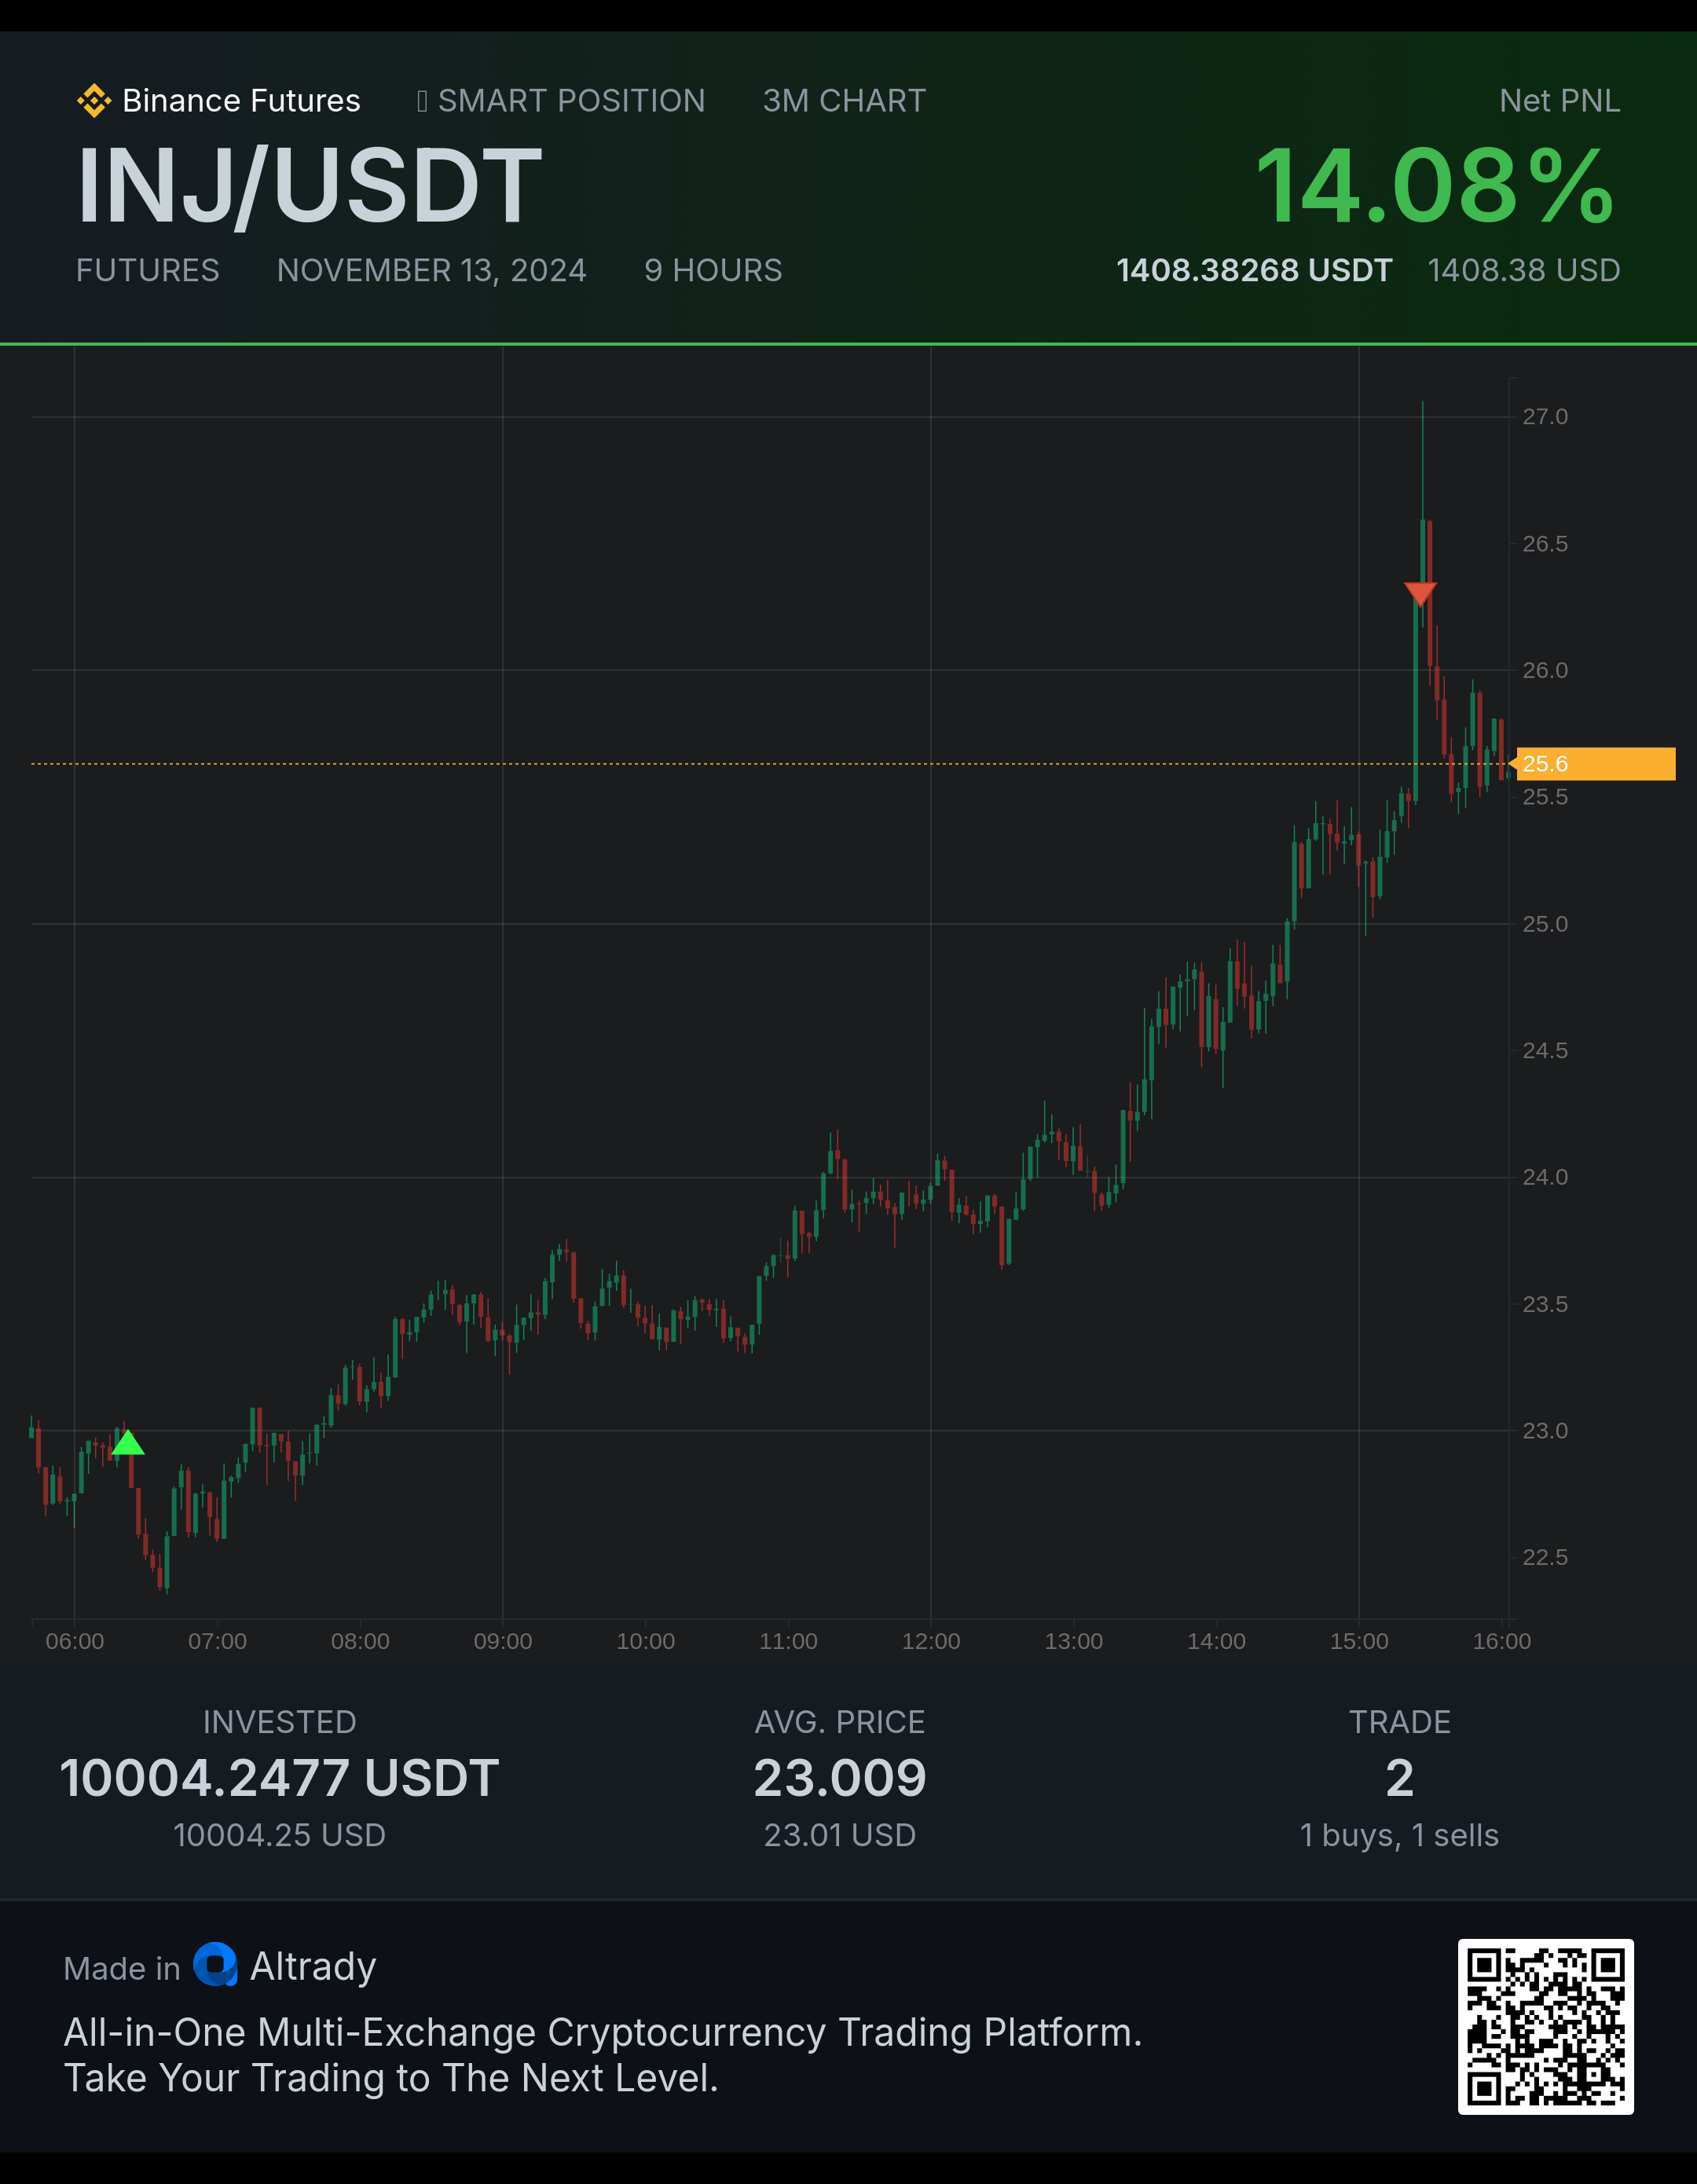Screen dimensions: 1697x2184
Task: Click the 10004.2477 USDT value
Action: tap(280, 1778)
